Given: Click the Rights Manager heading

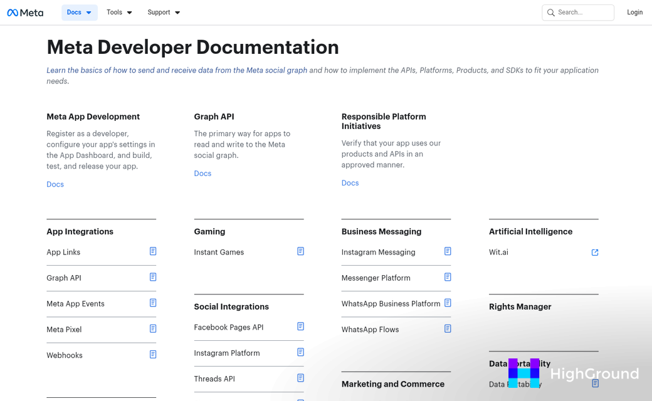Looking at the screenshot, I should 520,306.
